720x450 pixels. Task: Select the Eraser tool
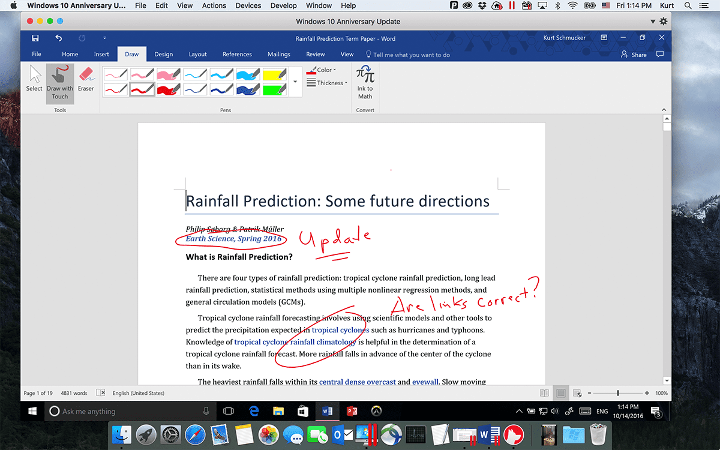tap(86, 79)
